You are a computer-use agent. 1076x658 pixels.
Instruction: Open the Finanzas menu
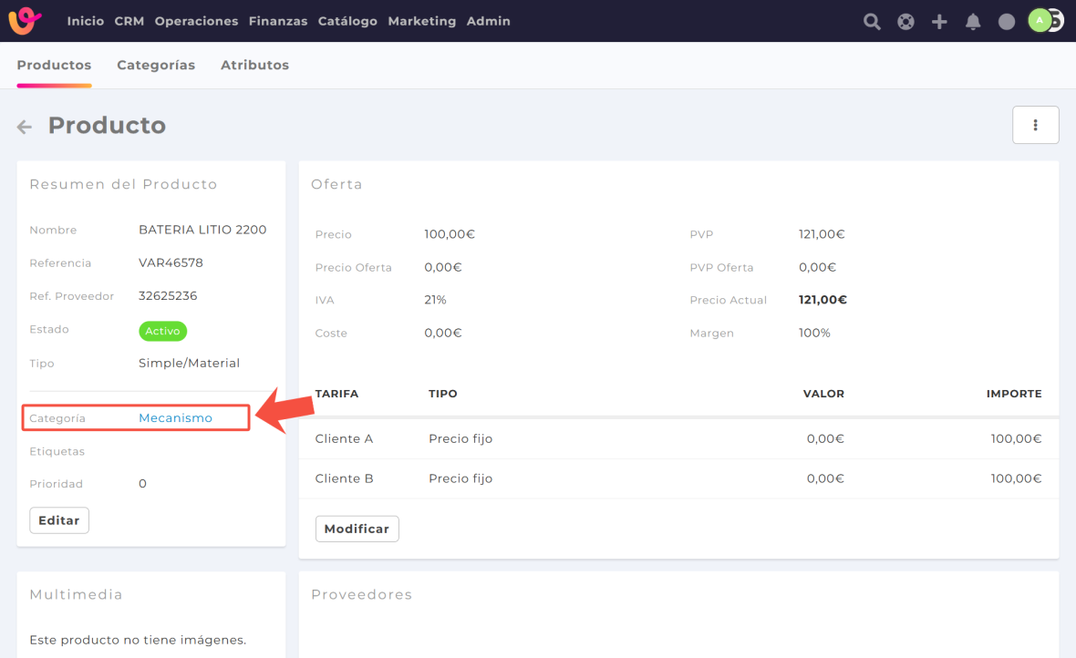277,21
